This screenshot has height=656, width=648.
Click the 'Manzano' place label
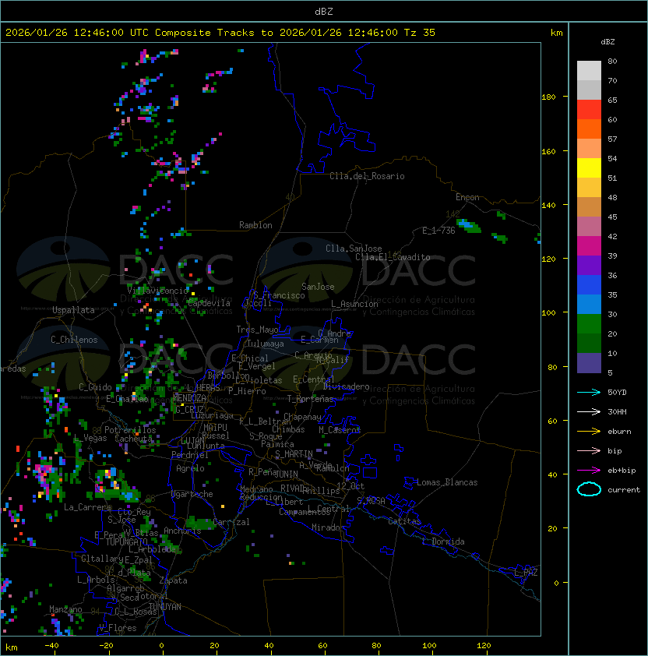pos(65,609)
